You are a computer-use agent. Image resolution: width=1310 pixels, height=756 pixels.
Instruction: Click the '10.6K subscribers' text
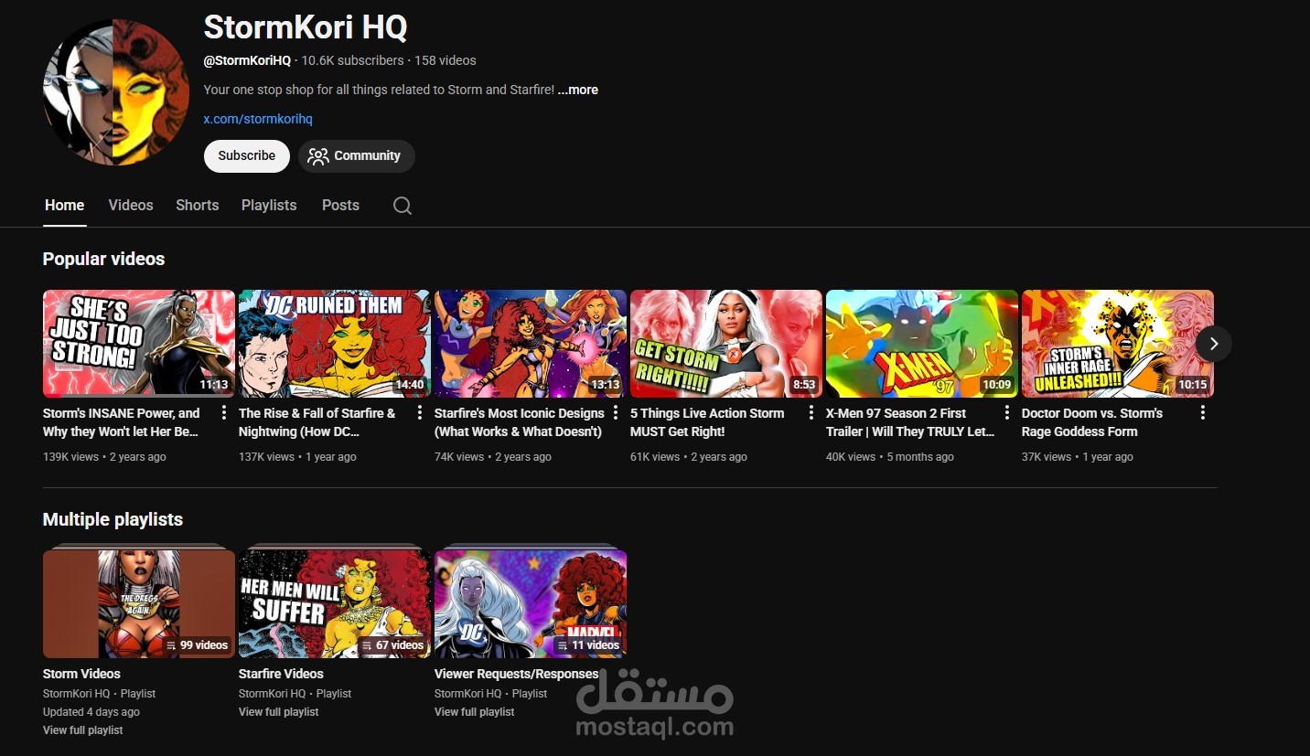click(352, 60)
